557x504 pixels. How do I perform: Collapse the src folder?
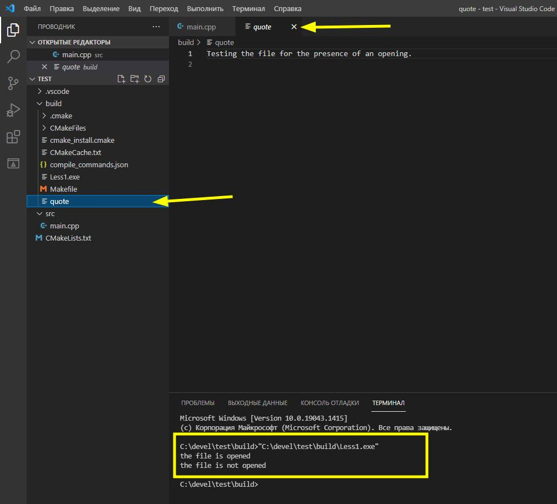(x=50, y=213)
